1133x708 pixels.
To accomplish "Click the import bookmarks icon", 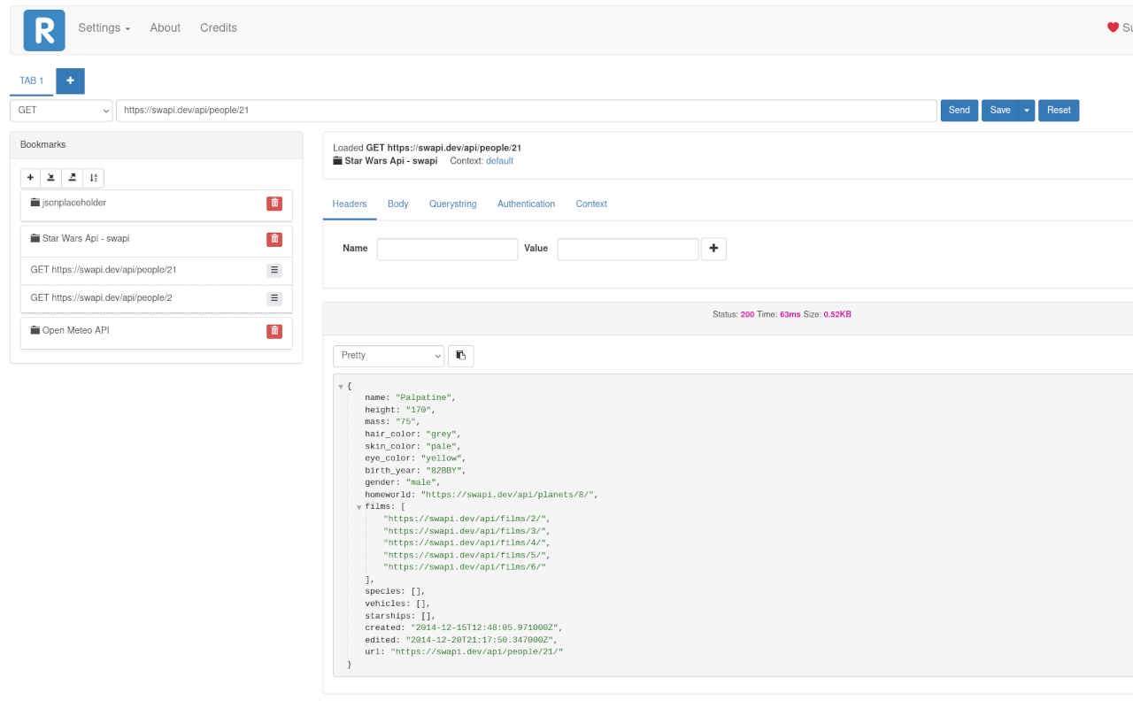I will [x=51, y=178].
